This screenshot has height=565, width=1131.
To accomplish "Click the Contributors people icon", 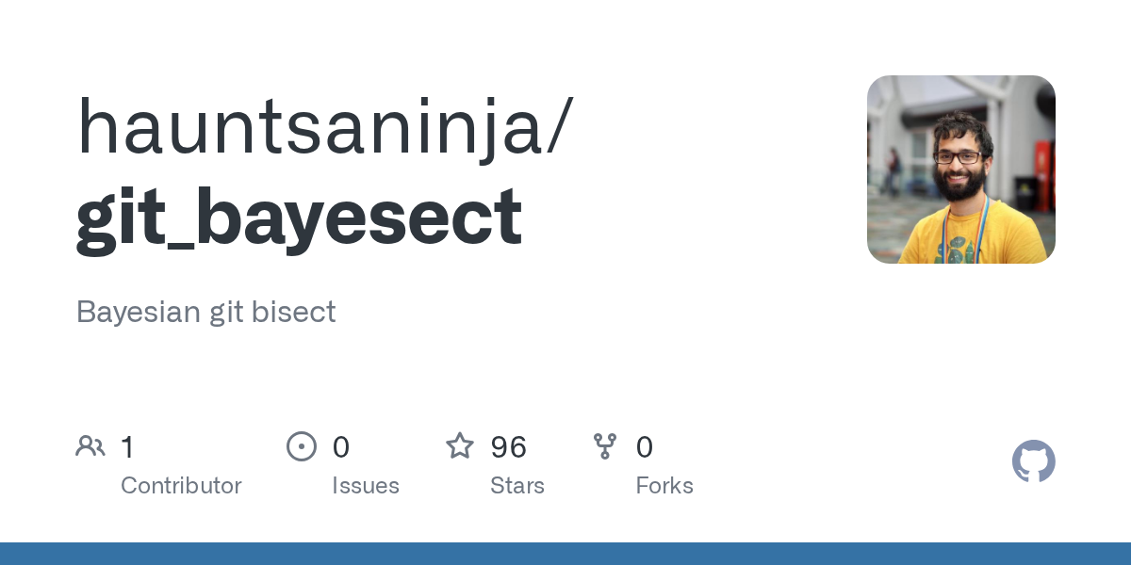I will click(x=90, y=445).
